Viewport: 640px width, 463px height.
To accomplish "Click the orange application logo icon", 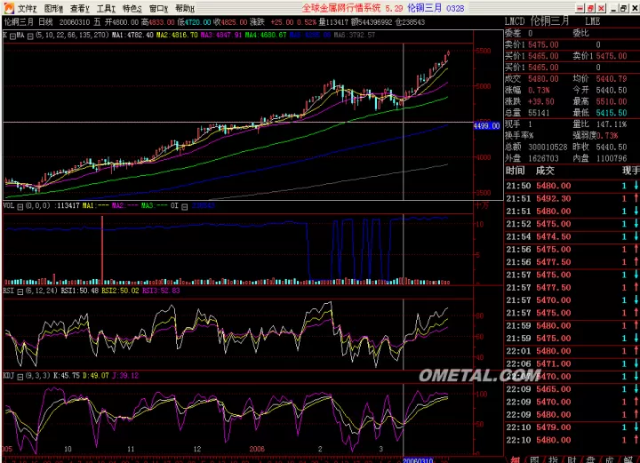I will pyautogui.click(x=8, y=8).
